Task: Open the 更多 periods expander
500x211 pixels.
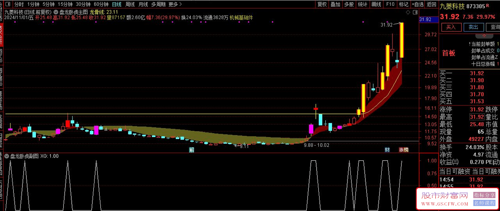Action: (175, 4)
